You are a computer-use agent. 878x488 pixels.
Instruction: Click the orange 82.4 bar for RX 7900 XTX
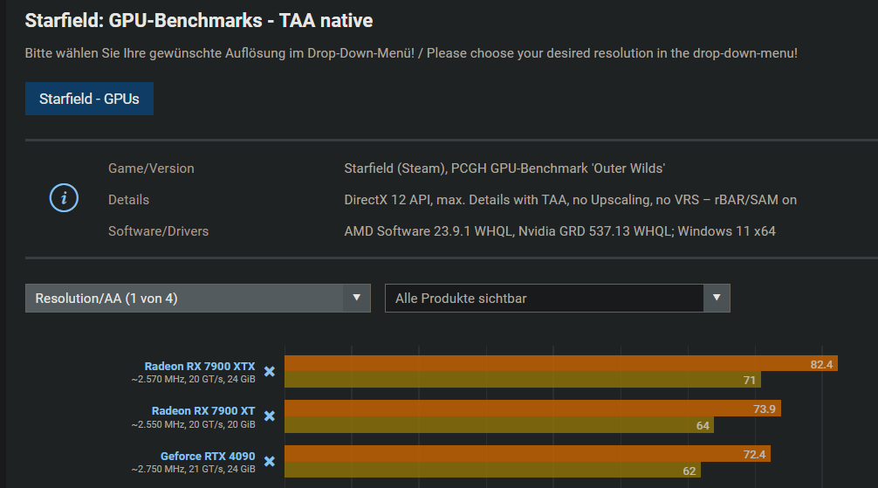point(560,364)
